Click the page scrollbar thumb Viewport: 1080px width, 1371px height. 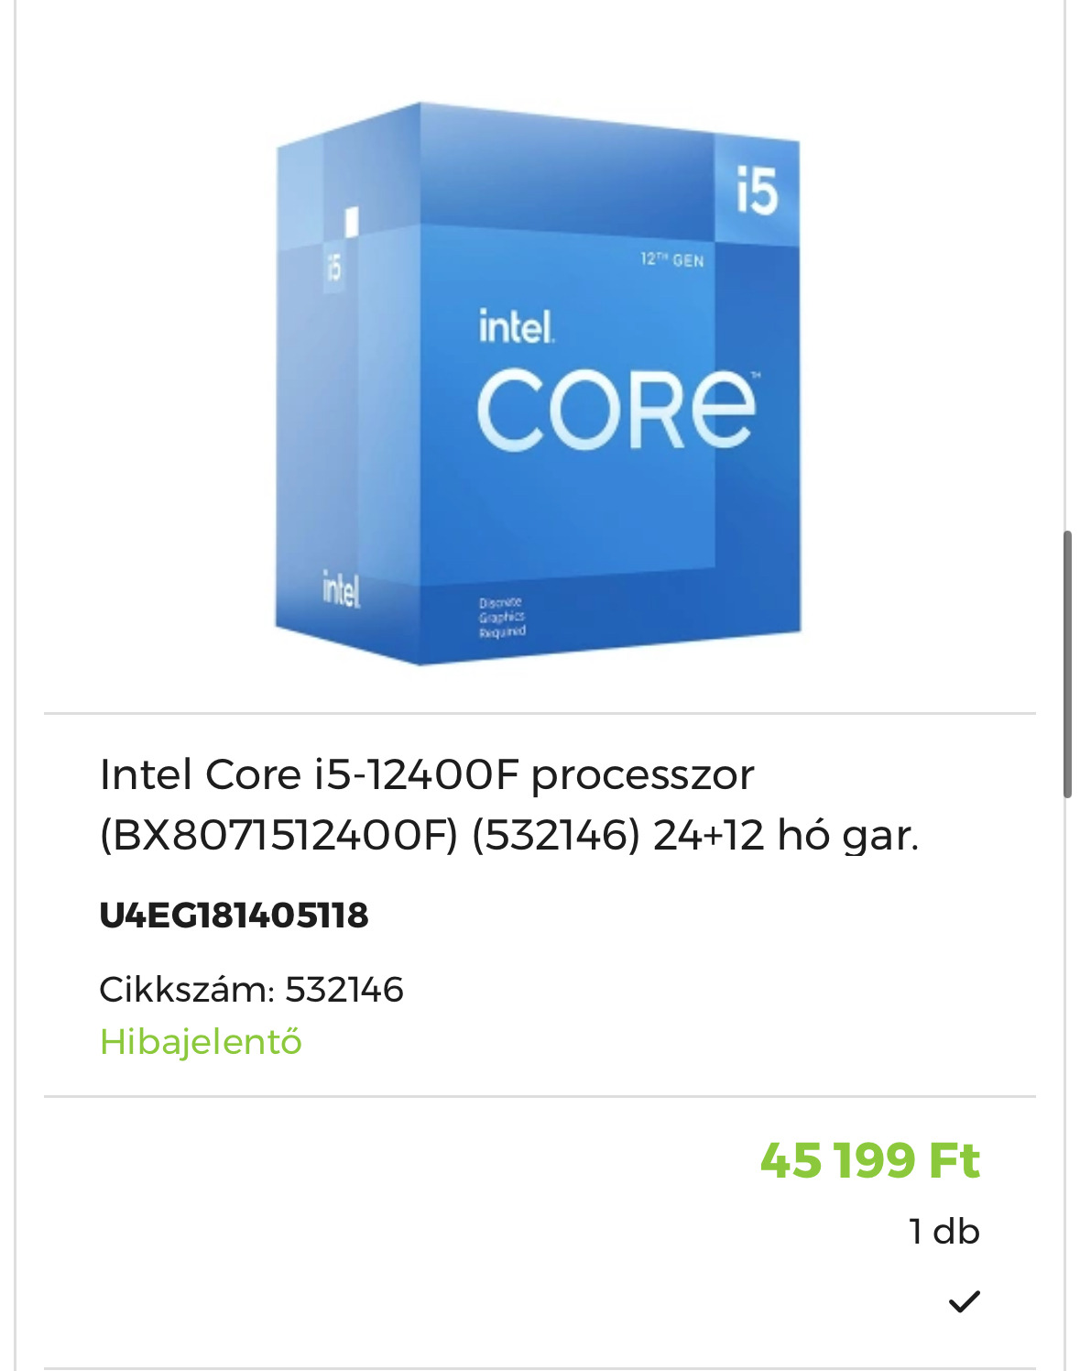point(1067,664)
